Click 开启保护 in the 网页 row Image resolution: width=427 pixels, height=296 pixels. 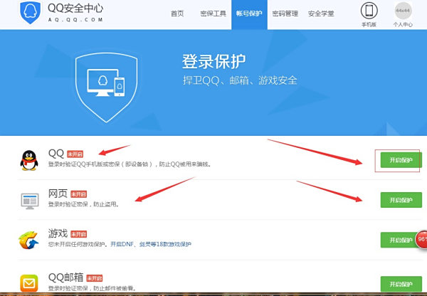[x=401, y=200]
